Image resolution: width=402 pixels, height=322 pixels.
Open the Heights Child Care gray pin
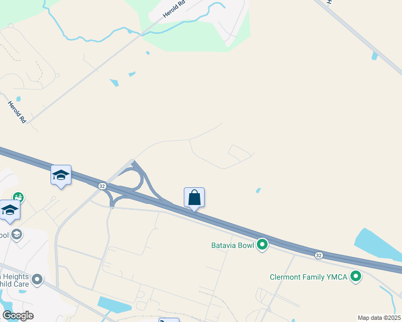pyautogui.click(x=37, y=280)
